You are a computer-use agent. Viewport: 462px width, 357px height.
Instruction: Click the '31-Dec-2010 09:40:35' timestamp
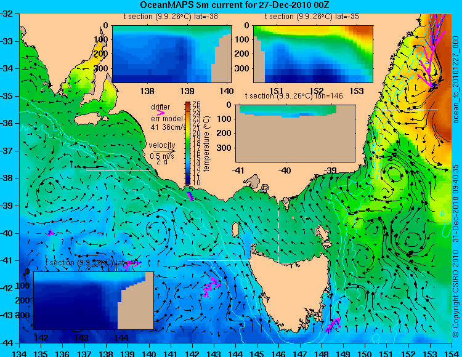pyautogui.click(x=456, y=203)
